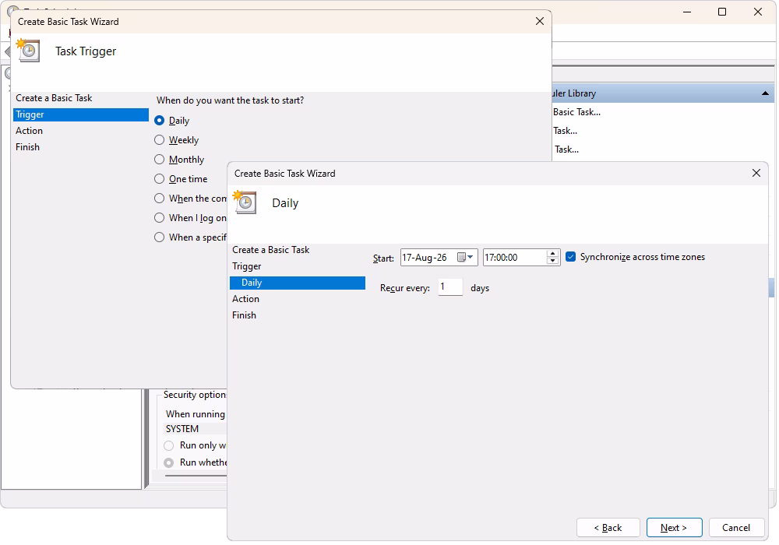Viewport: 779px width, 545px height.
Task: Select When the computer starts option
Action: [160, 198]
